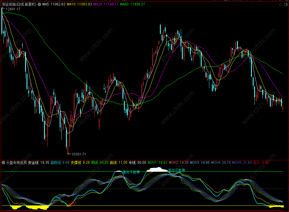This screenshot has width=289, height=212.
Task: Click the 底线: 11.00 value
Action: coord(119,163)
